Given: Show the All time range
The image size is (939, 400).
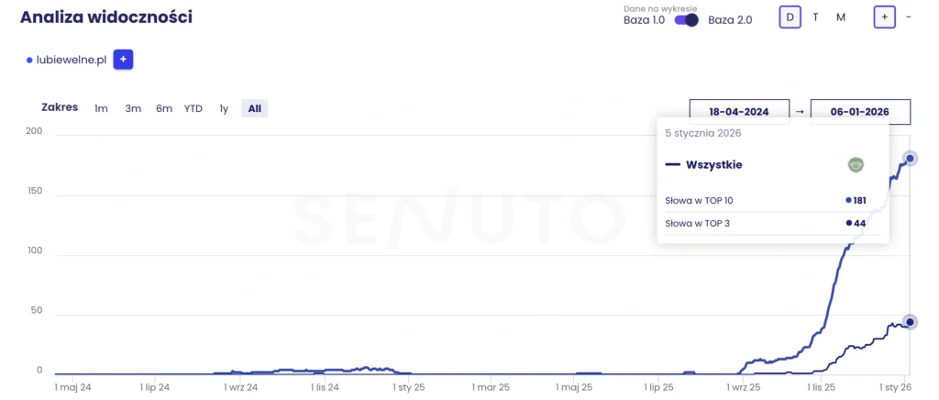Looking at the screenshot, I should 254,108.
